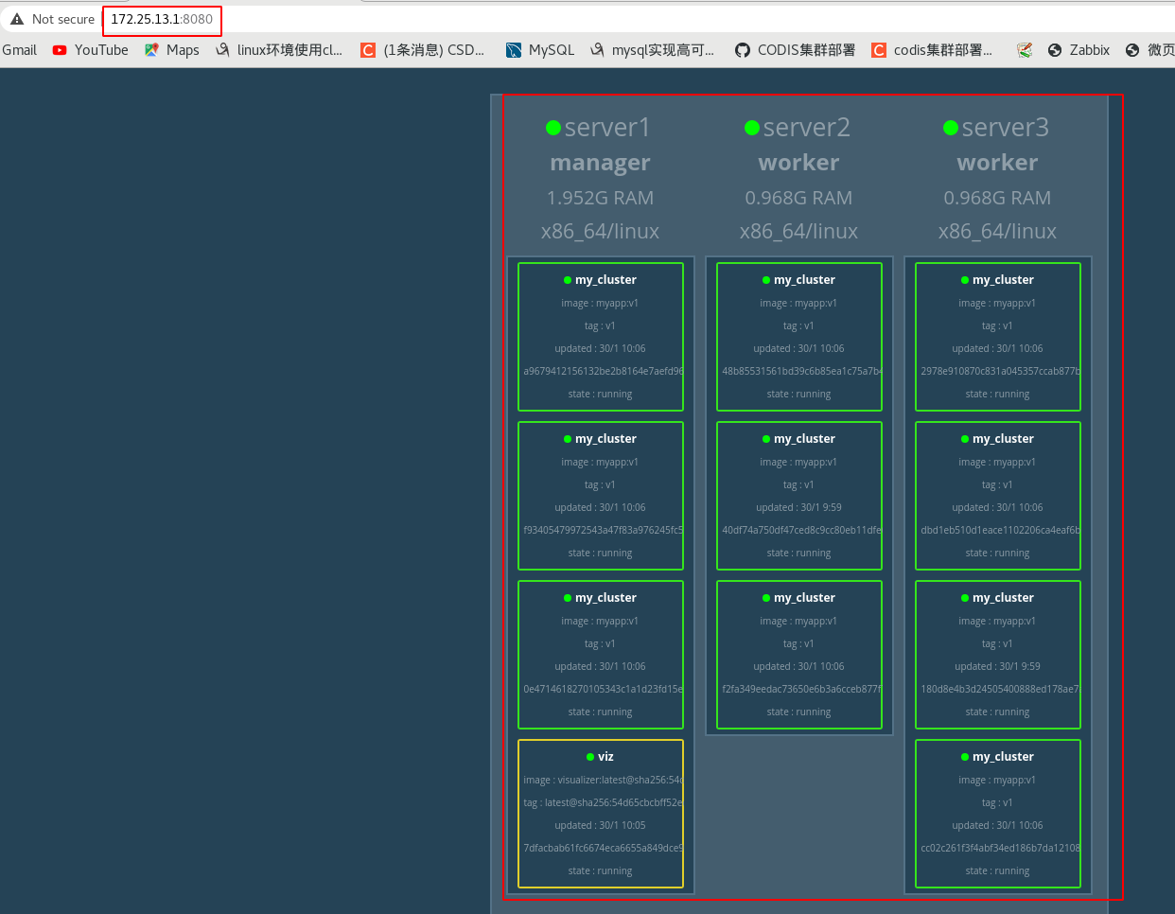Viewport: 1175px width, 914px height.
Task: Click the green status dot beside server1
Action: [553, 128]
